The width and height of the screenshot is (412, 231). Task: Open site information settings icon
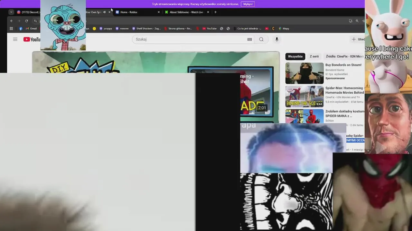[x=35, y=21]
